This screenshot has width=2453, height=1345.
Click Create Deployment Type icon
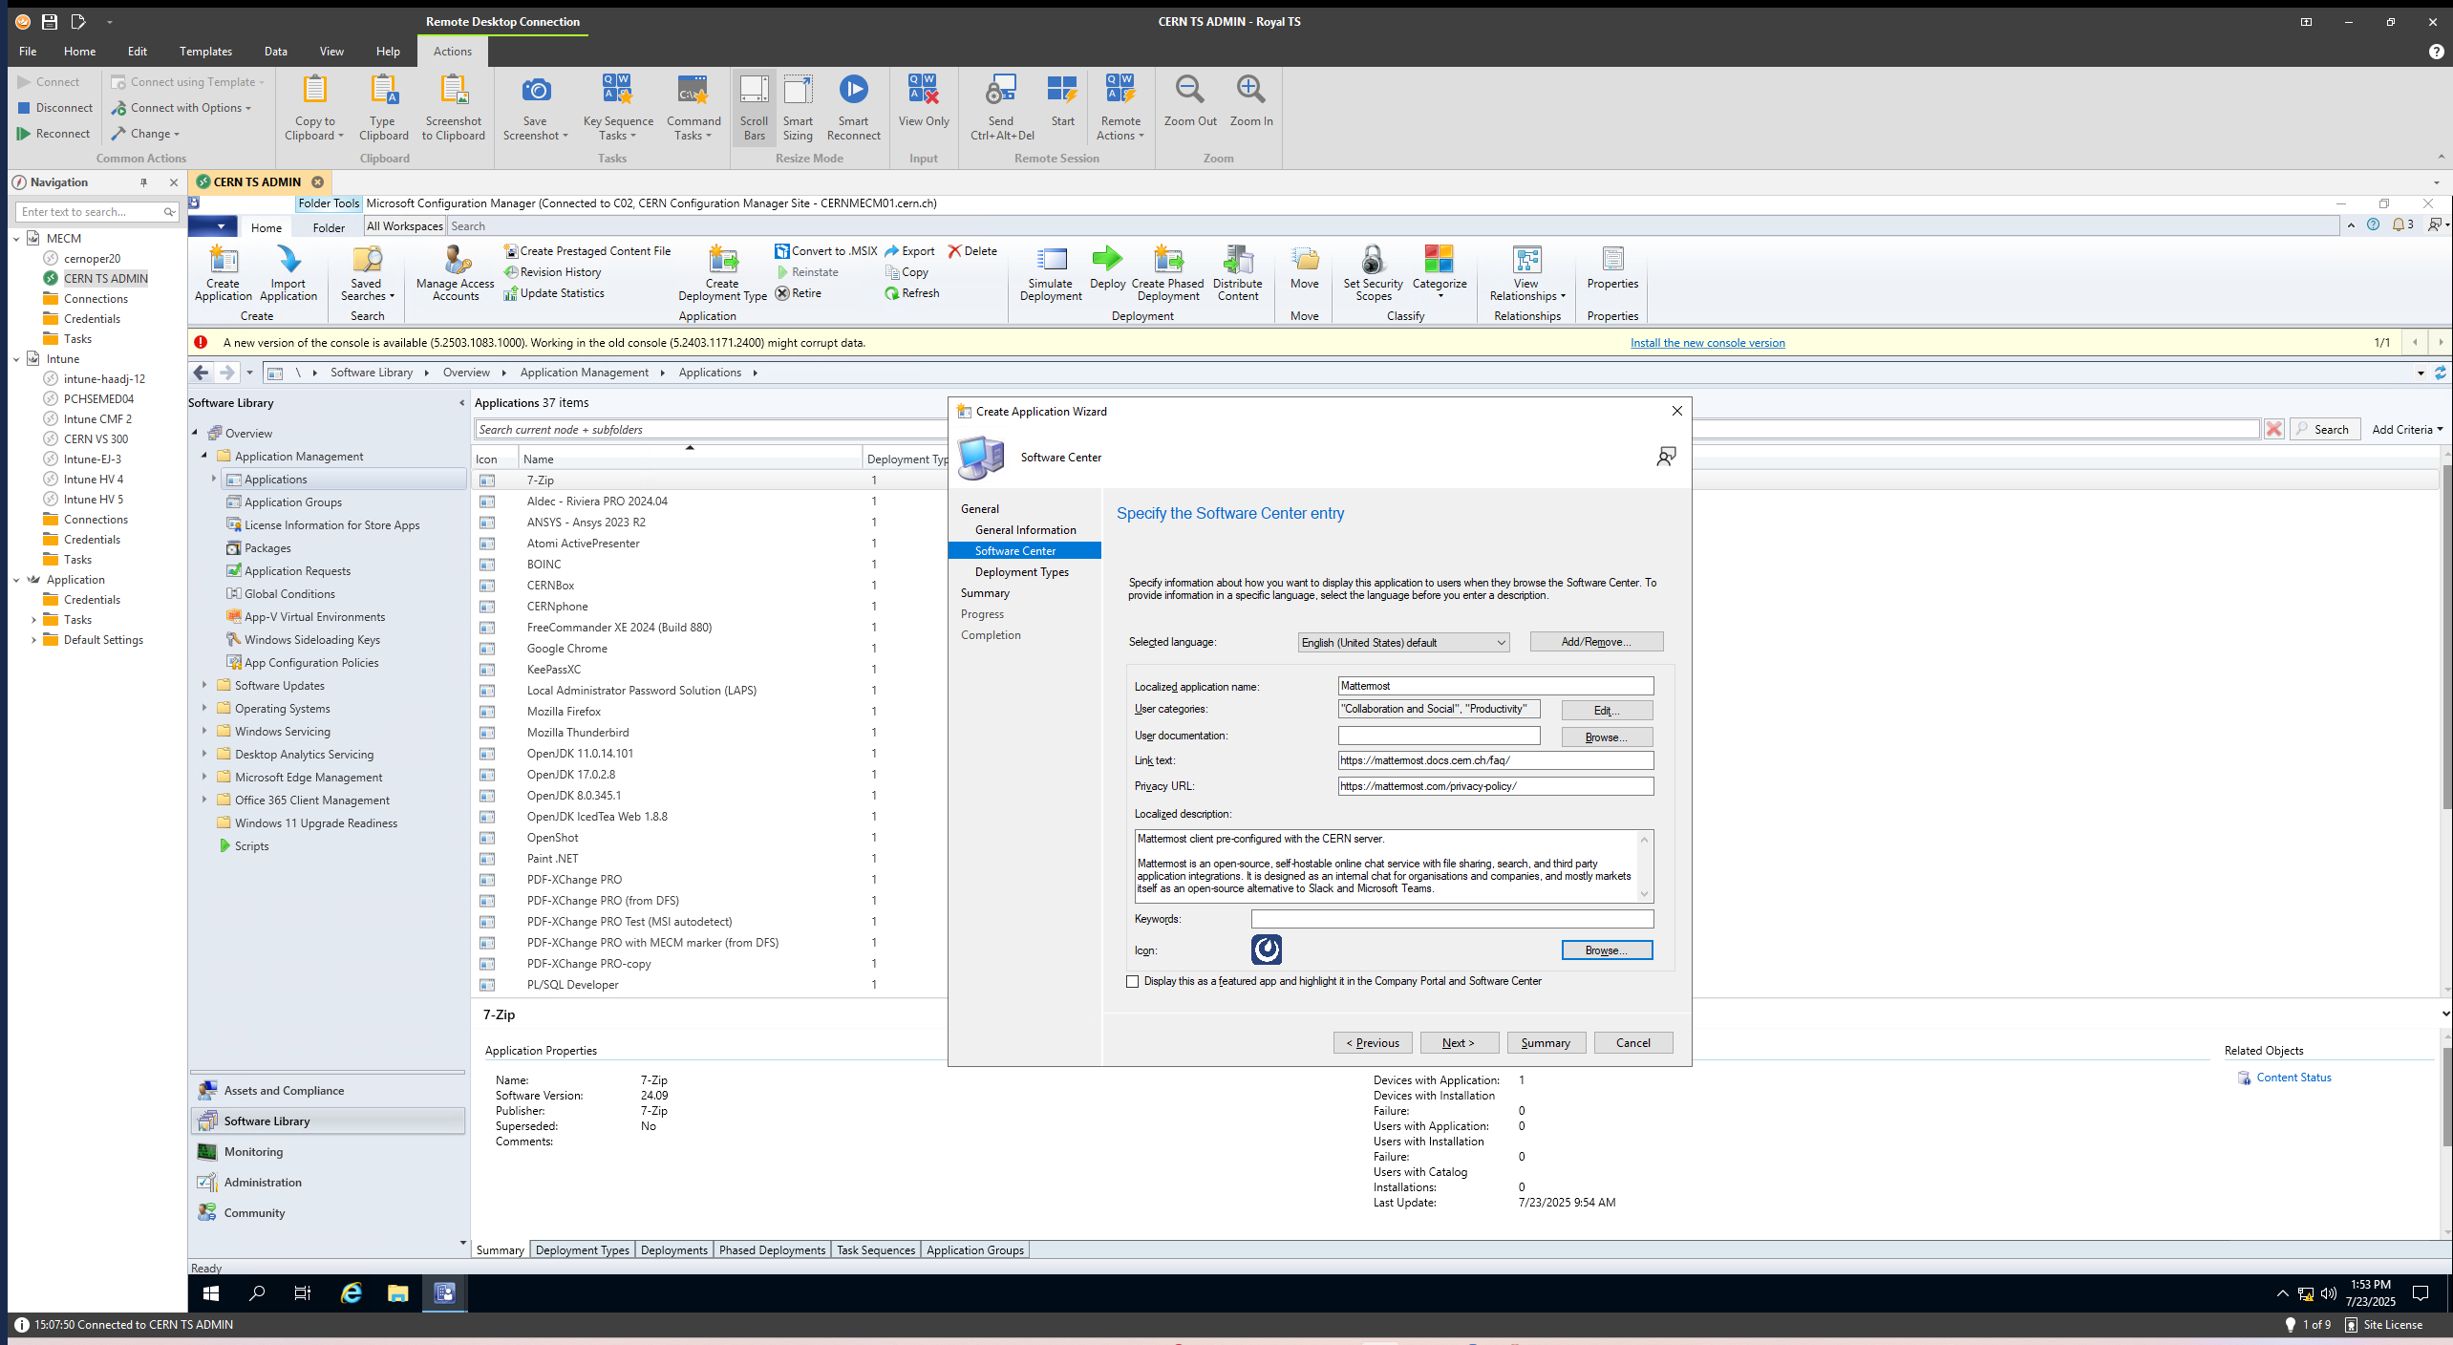point(722,273)
